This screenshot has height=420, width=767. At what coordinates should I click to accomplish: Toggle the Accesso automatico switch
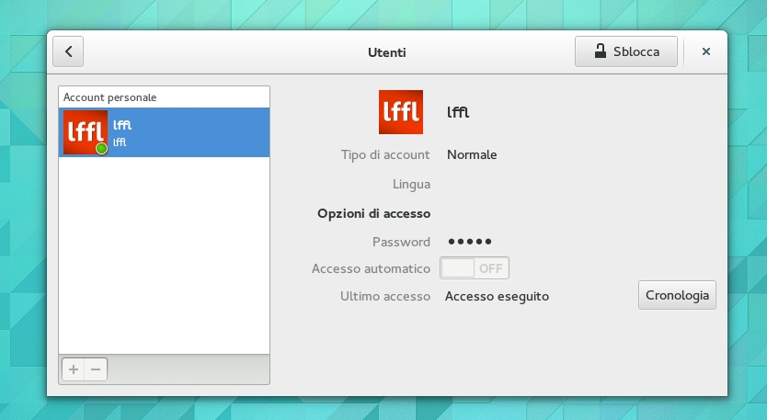475,268
